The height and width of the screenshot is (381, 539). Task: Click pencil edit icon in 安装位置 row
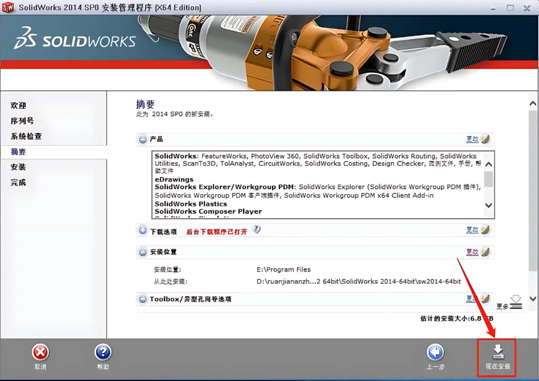[x=486, y=252]
